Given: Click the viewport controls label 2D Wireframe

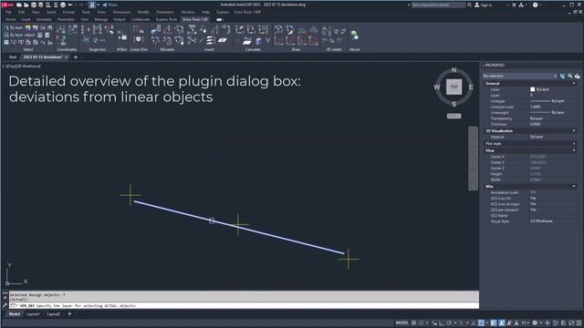Looking at the screenshot, I should coord(28,67).
